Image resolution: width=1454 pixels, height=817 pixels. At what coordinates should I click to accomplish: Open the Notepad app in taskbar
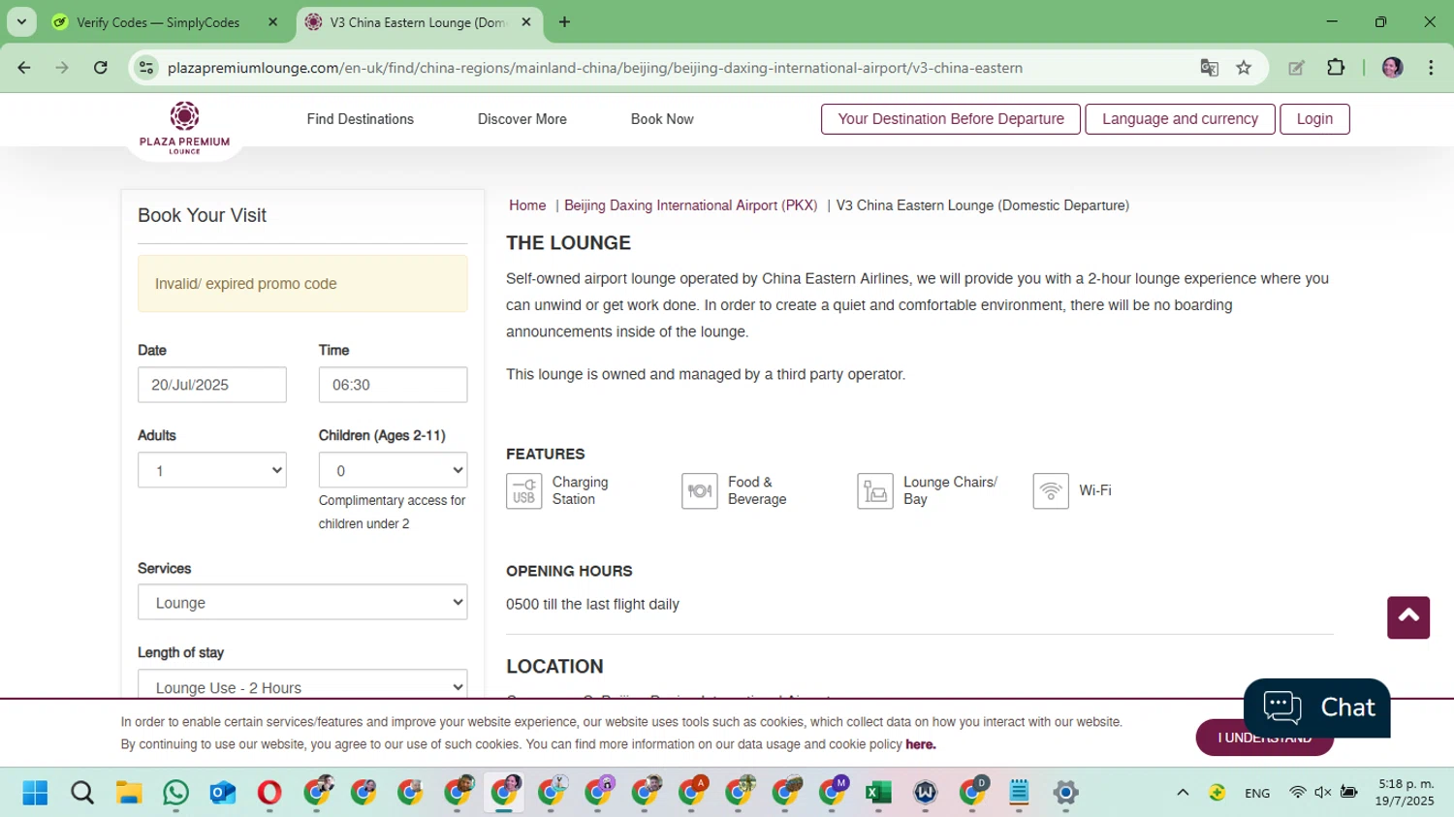click(x=1019, y=793)
